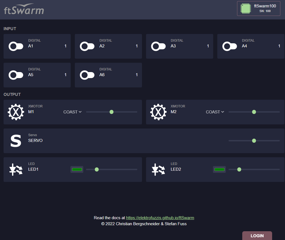
Task: Open the M2 COAST dropdown
Action: pos(215,112)
